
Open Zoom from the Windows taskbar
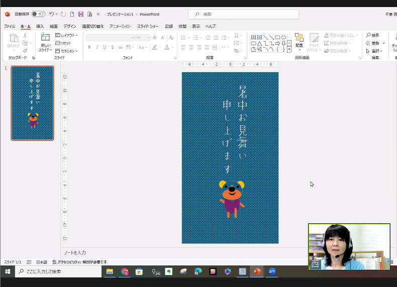tap(272, 271)
